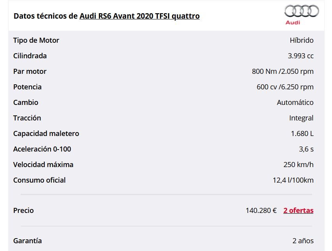The image size is (332, 251).
Task: Select the Tipo de Motor row label
Action: pyautogui.click(x=36, y=40)
